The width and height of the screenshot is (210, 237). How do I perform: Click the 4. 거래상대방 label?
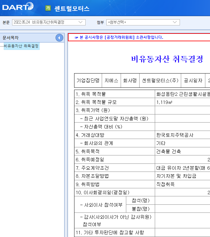tap(90, 135)
